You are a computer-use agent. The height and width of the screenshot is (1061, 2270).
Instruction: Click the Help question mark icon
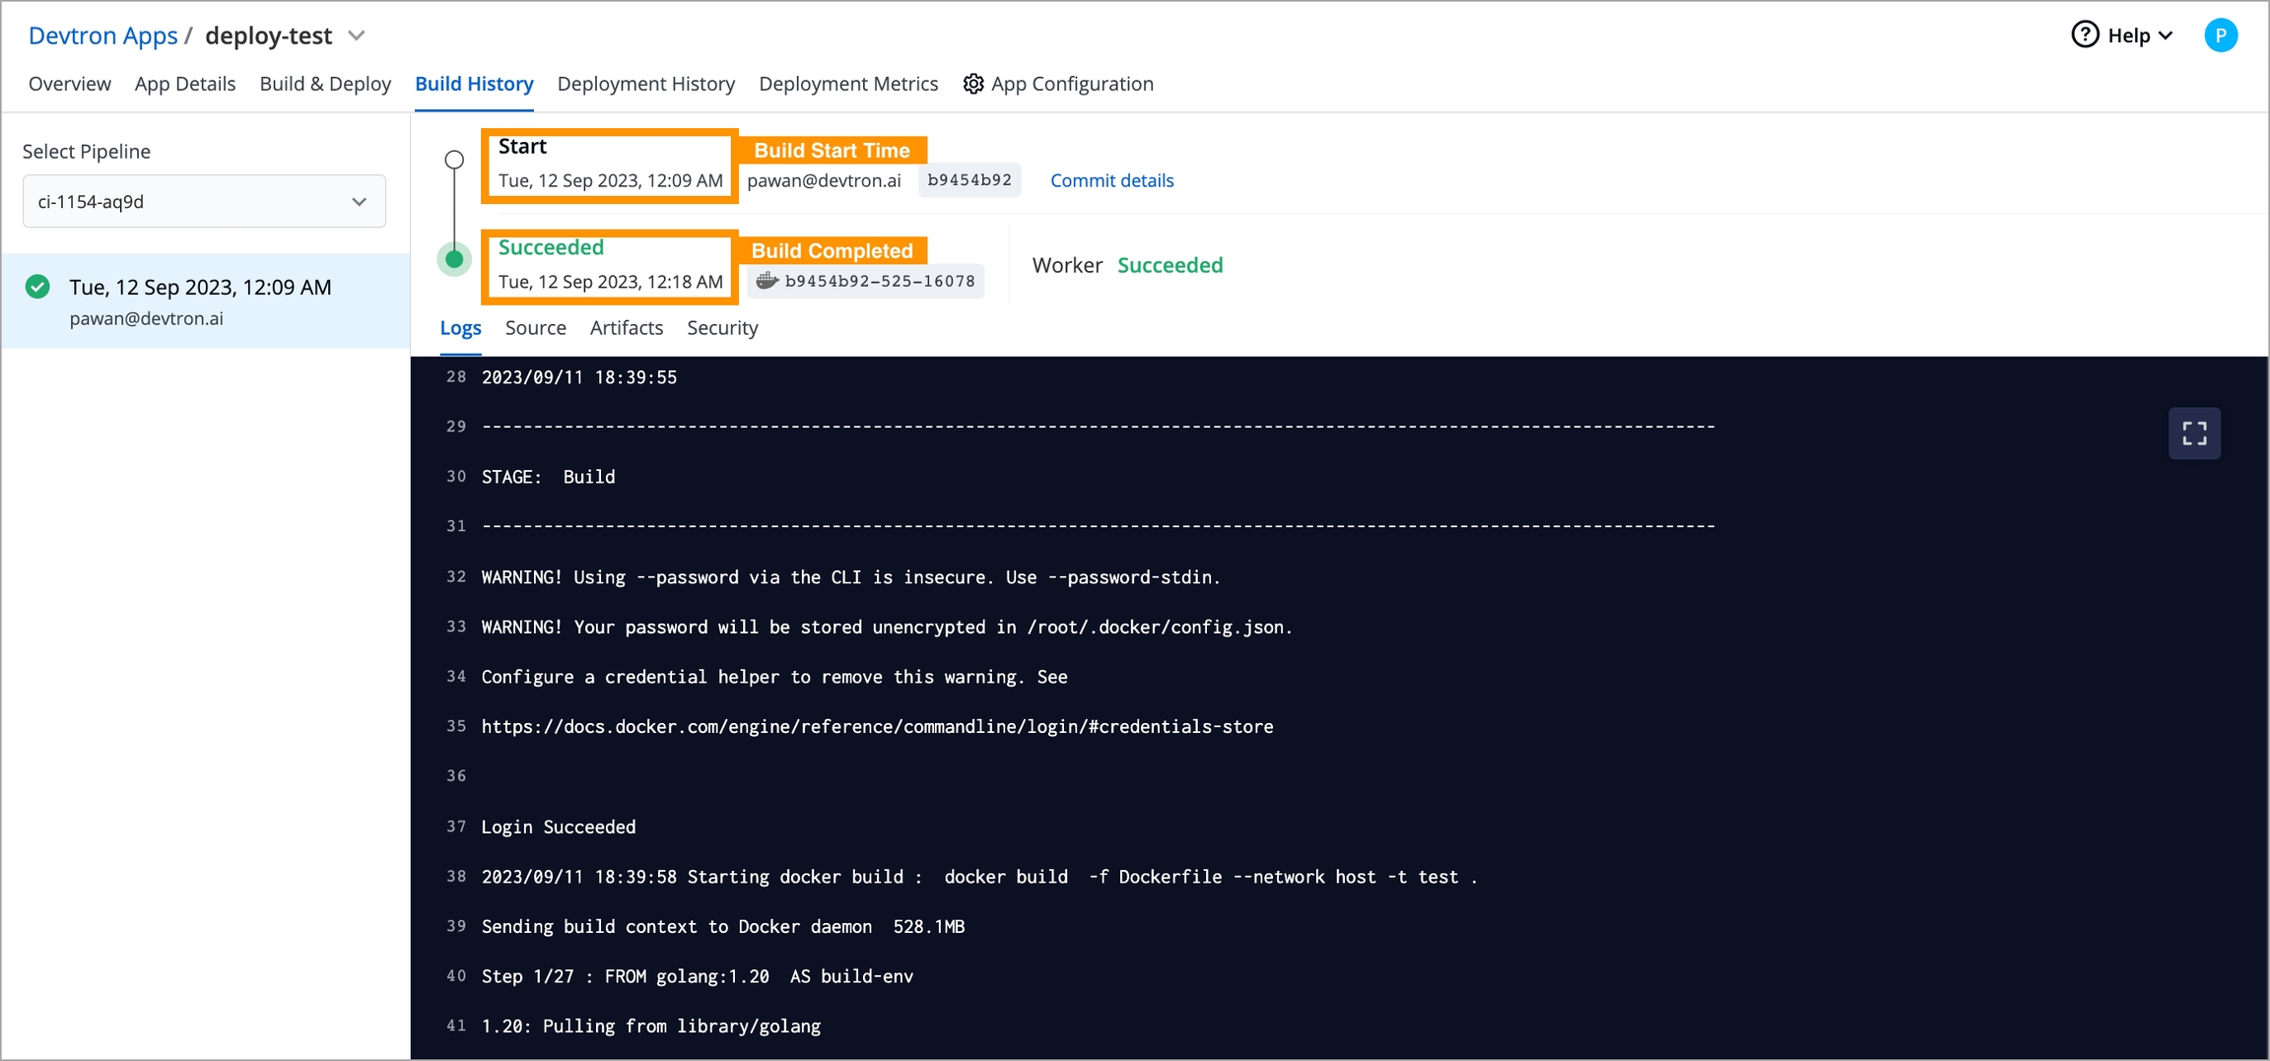(x=2085, y=35)
